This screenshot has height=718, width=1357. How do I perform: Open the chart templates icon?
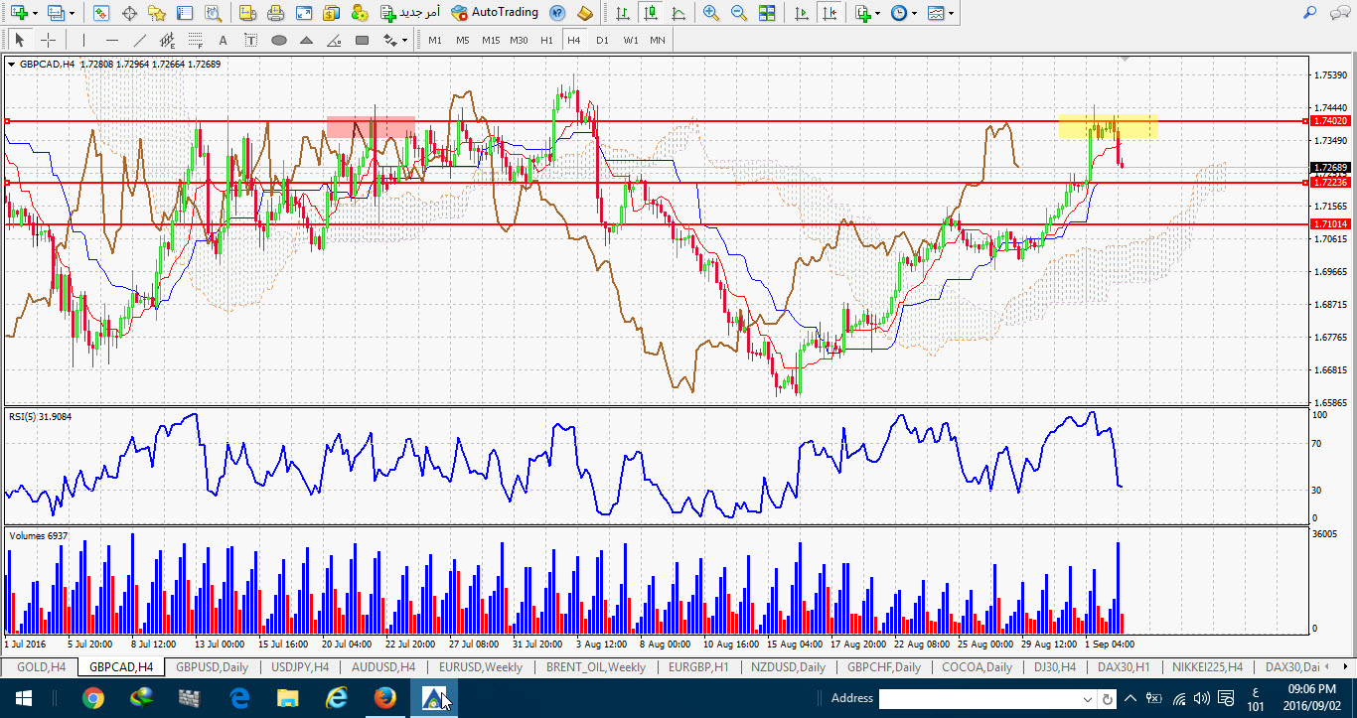tap(936, 13)
